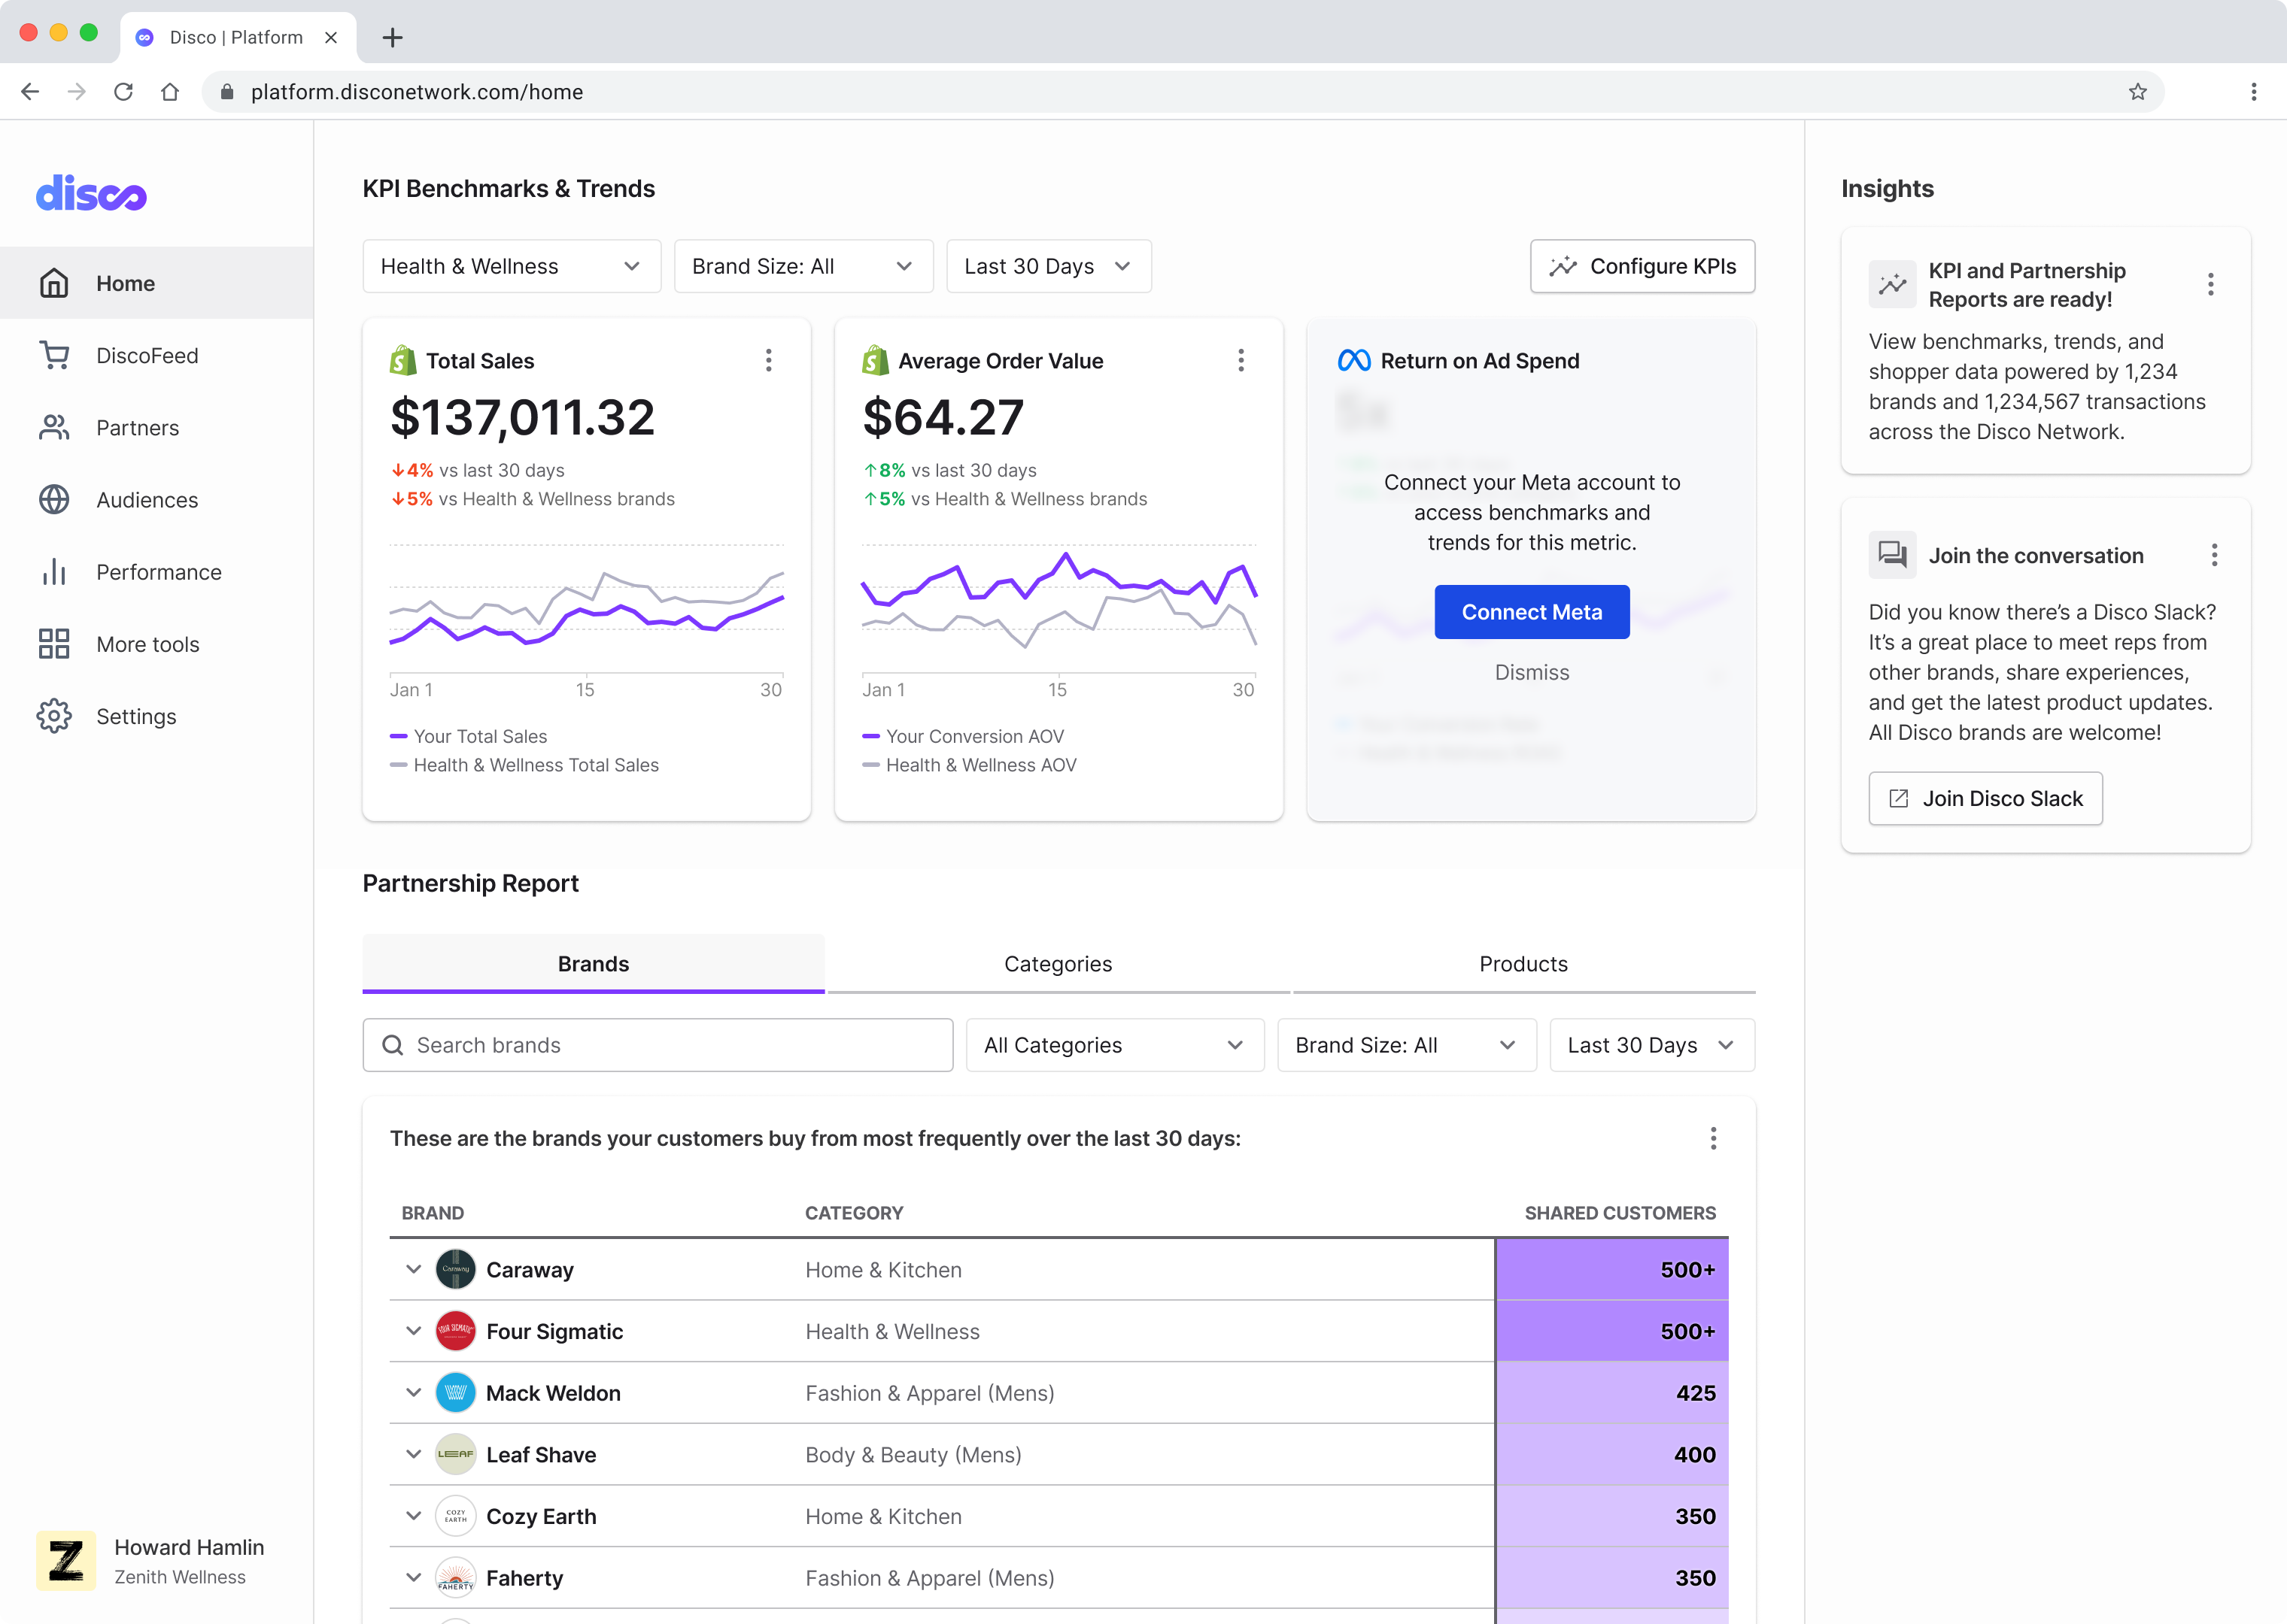The image size is (2287, 1624).
Task: Go to Partners in the sidebar
Action: point(156,428)
